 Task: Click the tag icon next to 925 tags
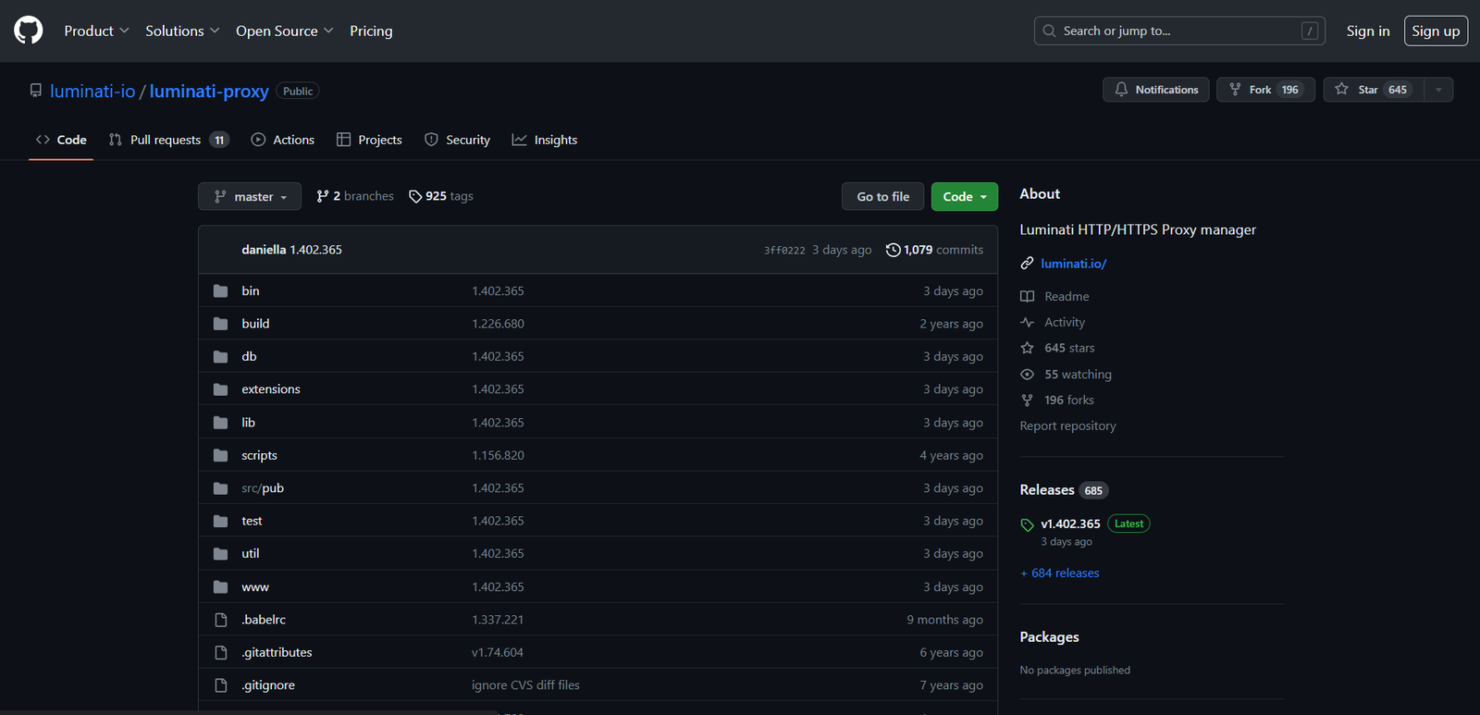coord(415,196)
